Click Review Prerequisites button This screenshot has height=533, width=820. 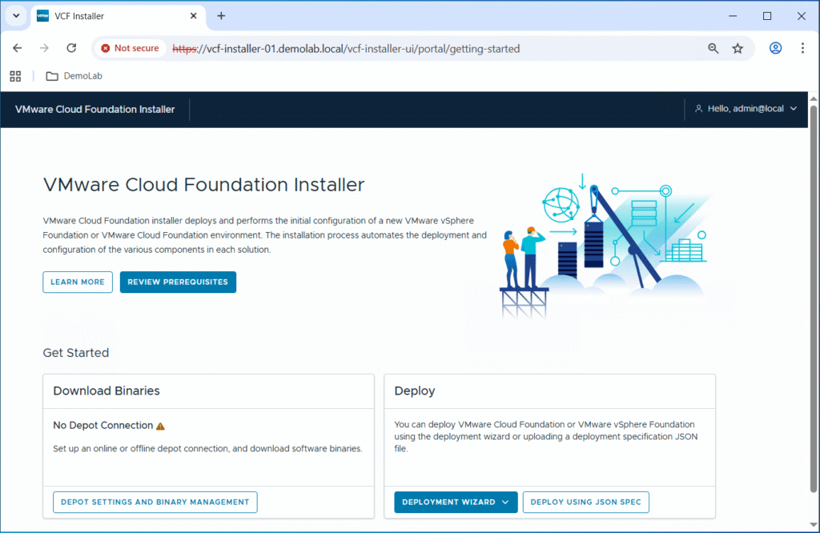(x=178, y=282)
